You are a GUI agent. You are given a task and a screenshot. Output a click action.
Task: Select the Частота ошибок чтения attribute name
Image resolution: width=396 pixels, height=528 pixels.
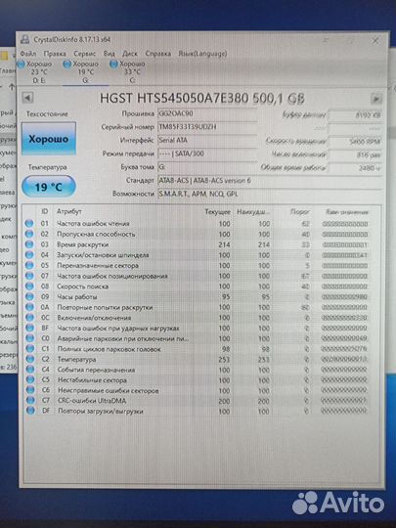[93, 223]
